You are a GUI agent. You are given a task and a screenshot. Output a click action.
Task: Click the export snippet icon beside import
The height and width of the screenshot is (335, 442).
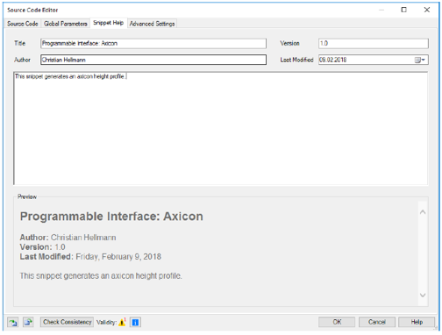[x=28, y=322]
